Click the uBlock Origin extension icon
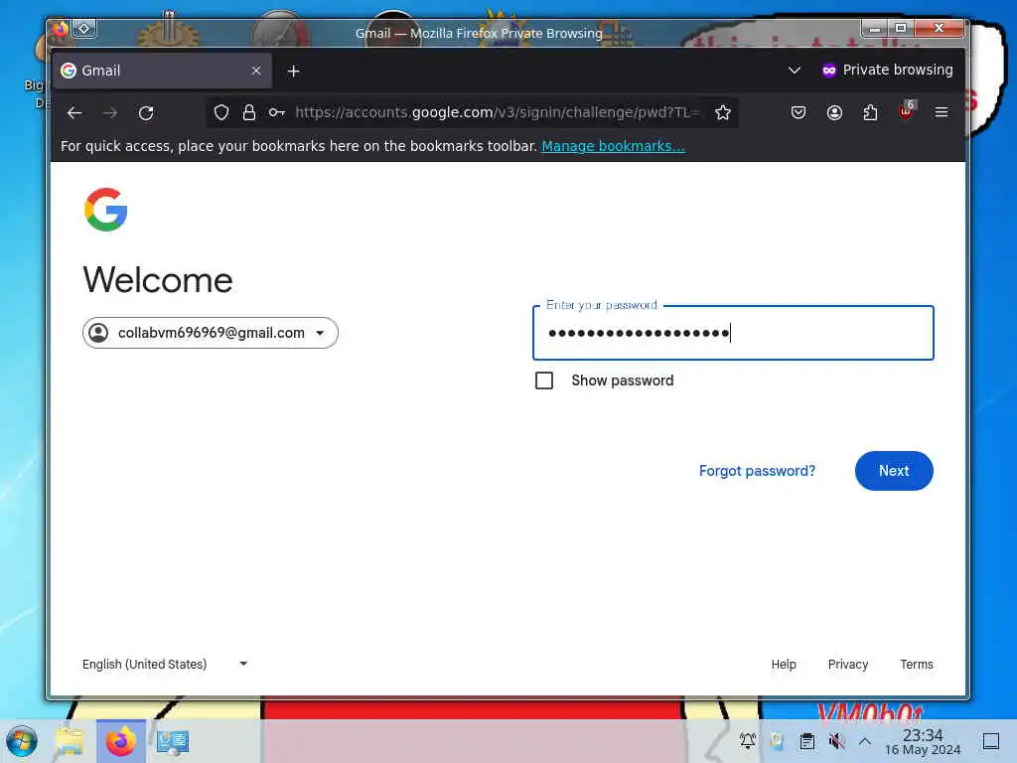The height and width of the screenshot is (763, 1017). [907, 110]
